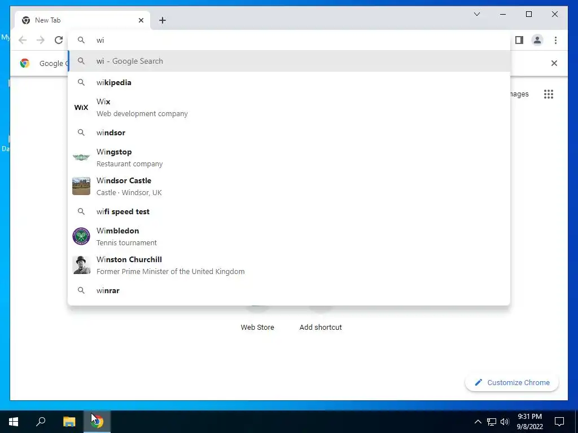Click the search icon beside wikipedia
Image resolution: width=578 pixels, height=433 pixels.
(81, 82)
